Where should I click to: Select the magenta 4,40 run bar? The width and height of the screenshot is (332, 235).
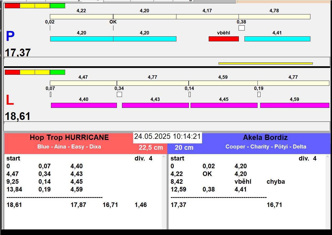coord(84,105)
